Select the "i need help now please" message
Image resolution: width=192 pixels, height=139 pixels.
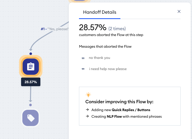pos(108,69)
